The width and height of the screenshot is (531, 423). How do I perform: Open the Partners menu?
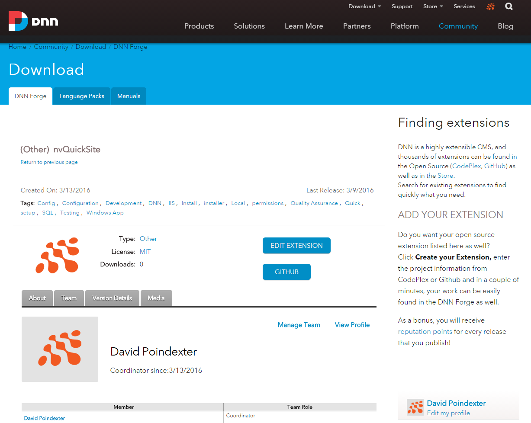pos(357,26)
